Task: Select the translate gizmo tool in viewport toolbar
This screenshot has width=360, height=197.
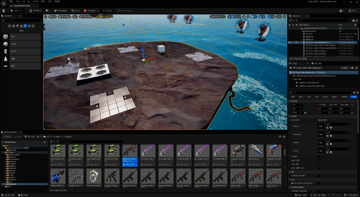Action: [x=233, y=17]
